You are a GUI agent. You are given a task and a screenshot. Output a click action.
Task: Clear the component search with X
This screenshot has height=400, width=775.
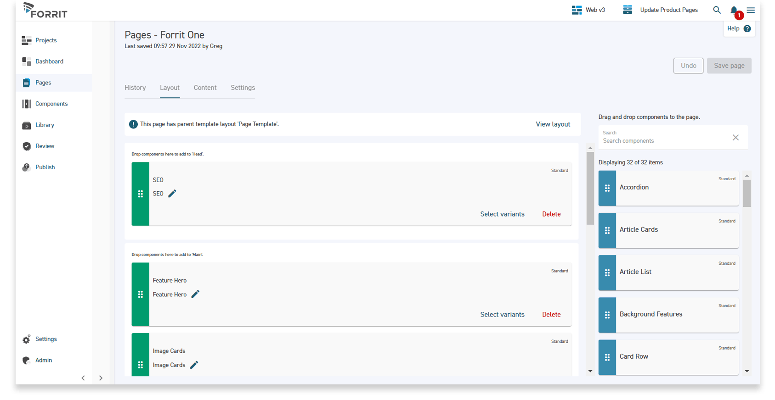click(735, 138)
